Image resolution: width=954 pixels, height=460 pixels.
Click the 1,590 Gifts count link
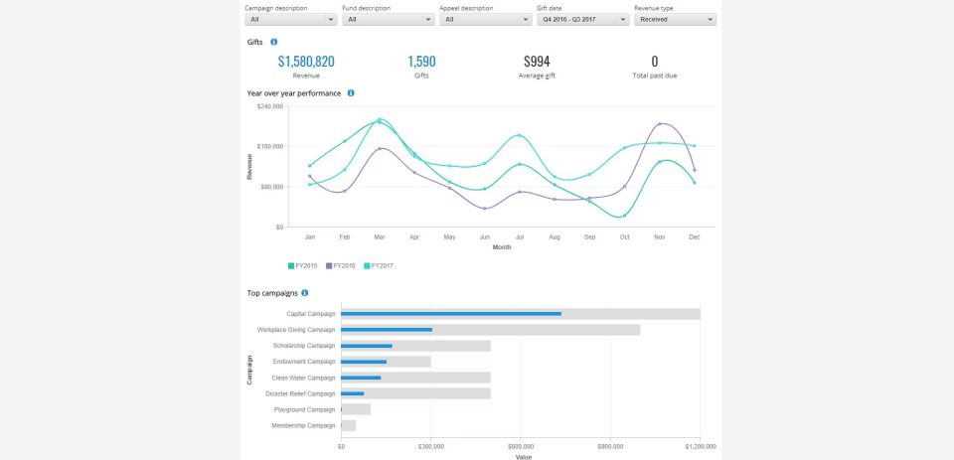point(421,62)
